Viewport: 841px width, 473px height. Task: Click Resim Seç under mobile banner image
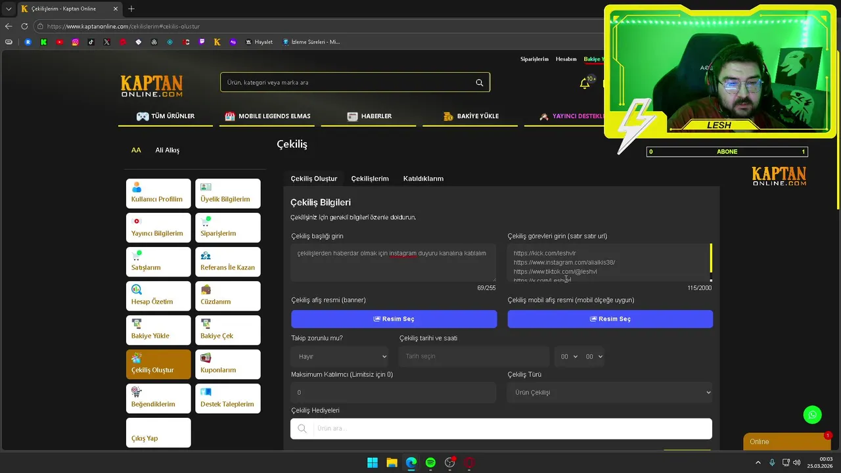610,319
